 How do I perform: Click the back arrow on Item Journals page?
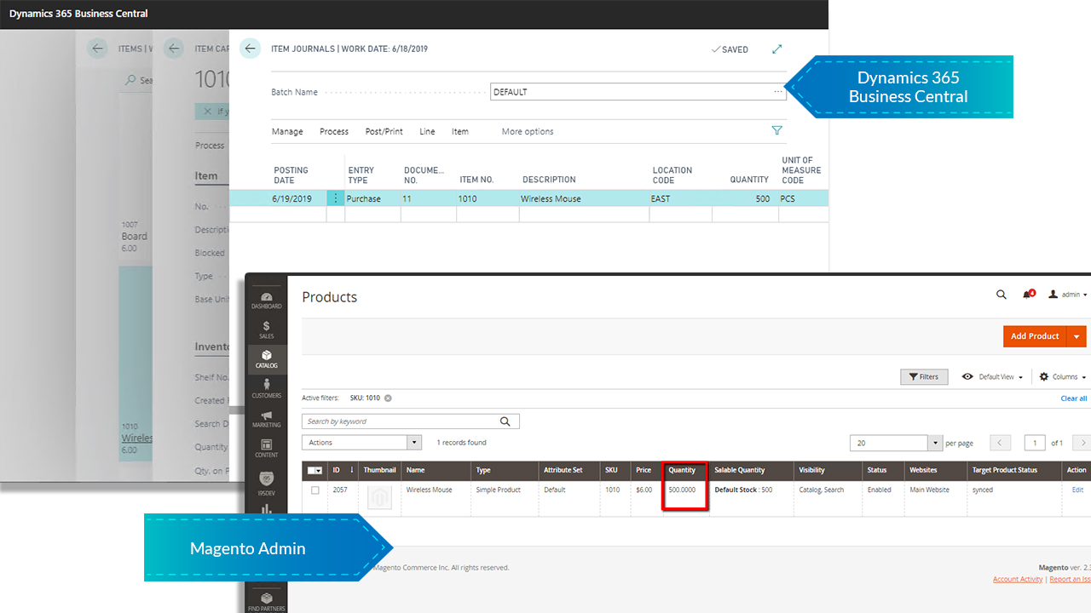(x=249, y=49)
